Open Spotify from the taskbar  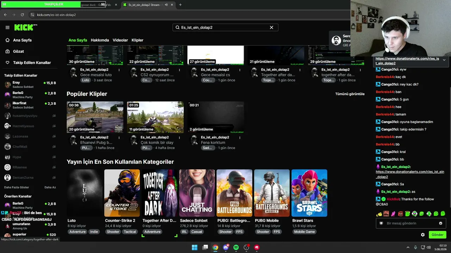coord(236,247)
